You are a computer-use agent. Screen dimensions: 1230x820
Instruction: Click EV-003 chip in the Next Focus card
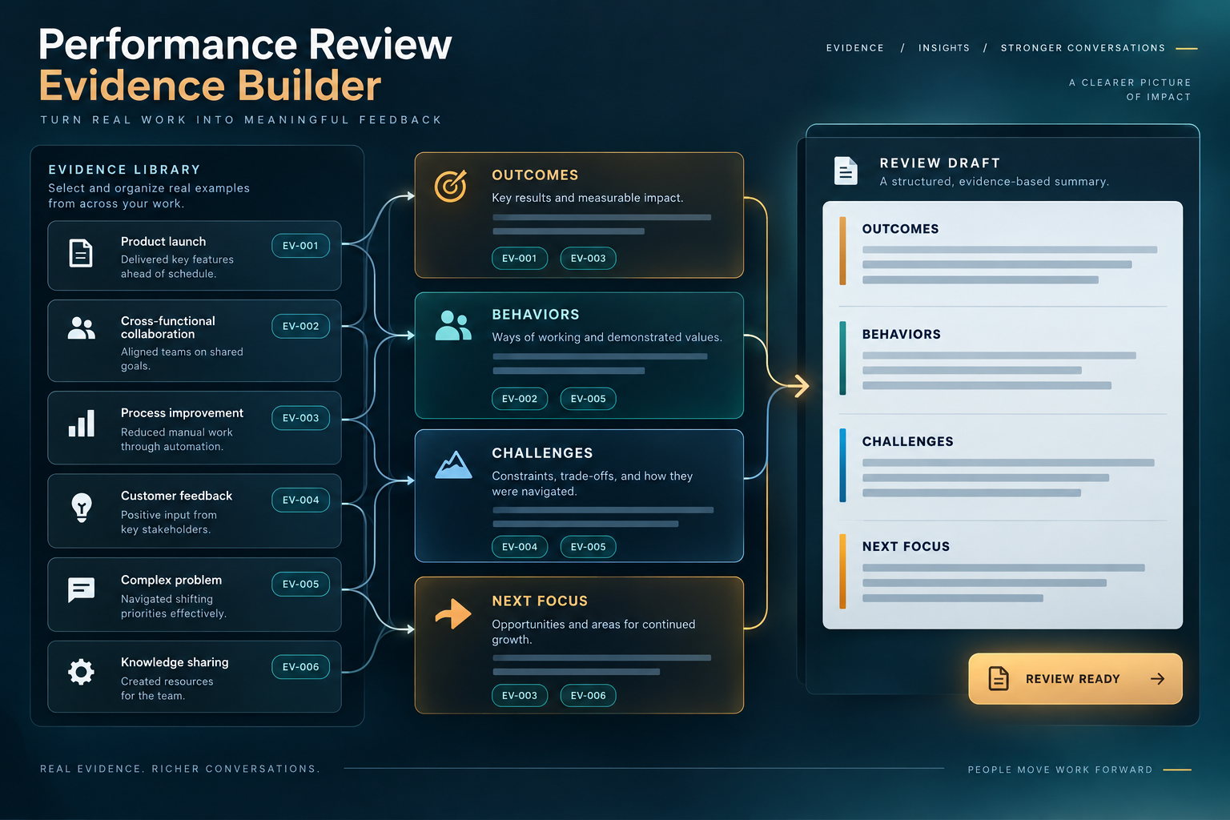pyautogui.click(x=520, y=696)
